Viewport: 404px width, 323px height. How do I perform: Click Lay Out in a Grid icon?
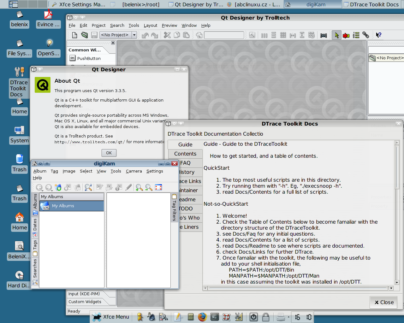283,35
